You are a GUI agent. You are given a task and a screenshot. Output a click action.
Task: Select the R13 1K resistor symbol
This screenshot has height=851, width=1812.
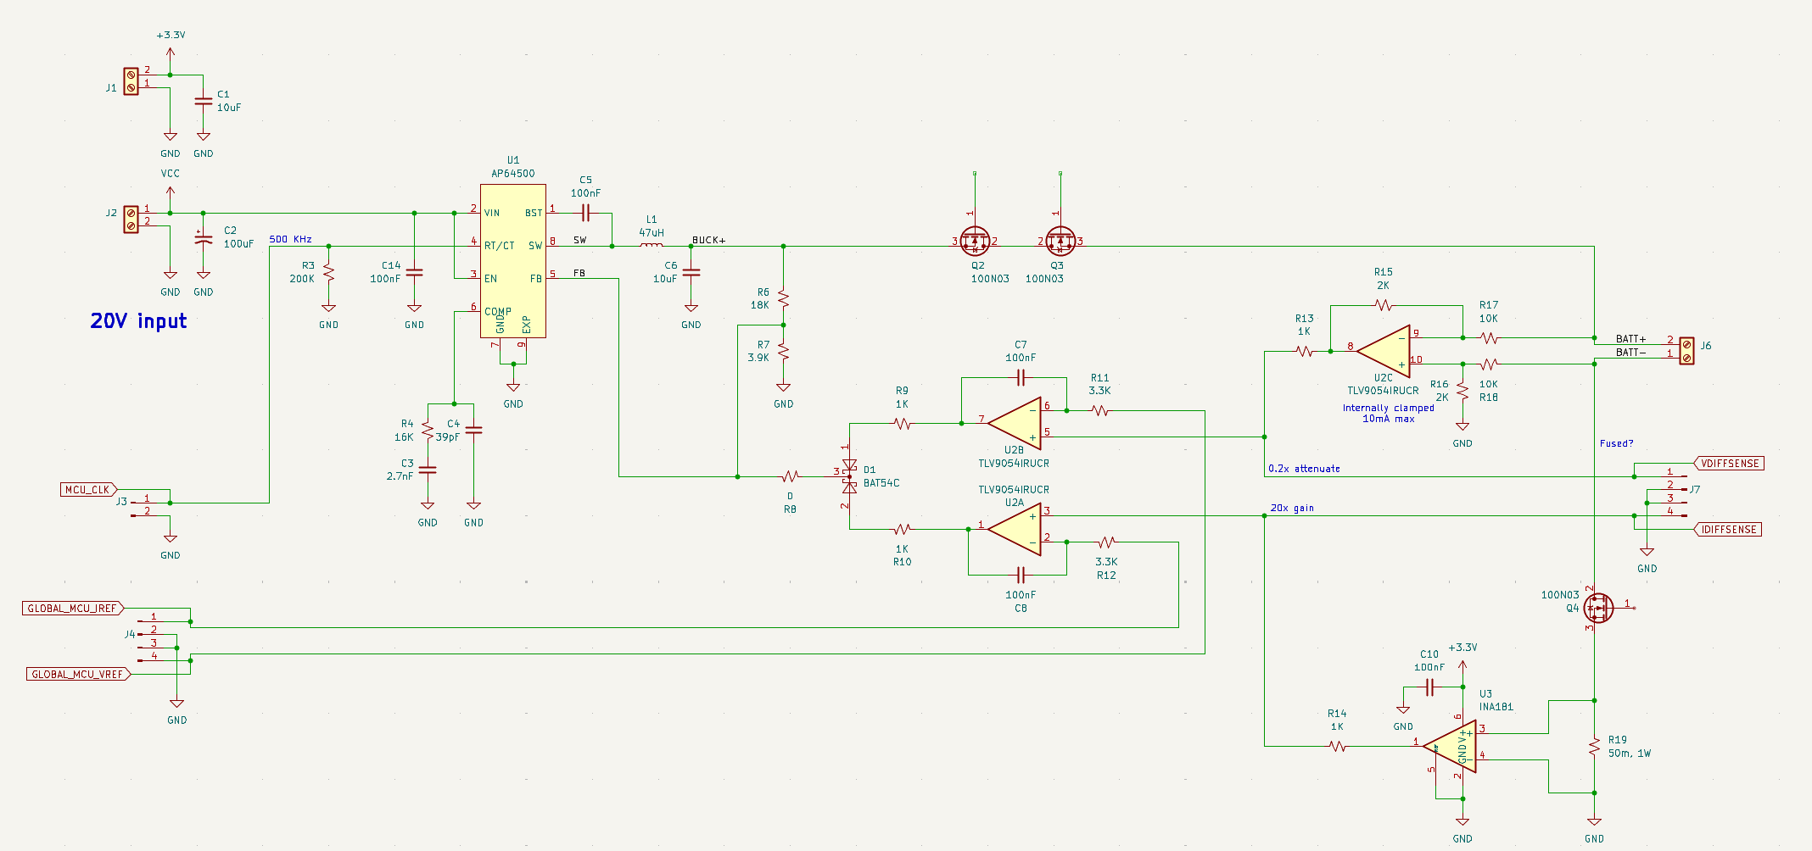coord(1304,351)
